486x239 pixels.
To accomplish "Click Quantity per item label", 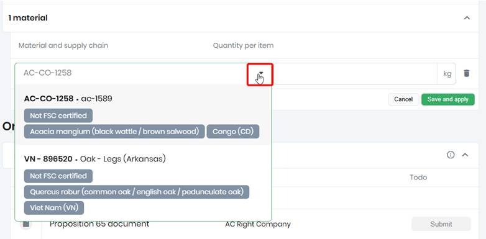I will pyautogui.click(x=243, y=45).
